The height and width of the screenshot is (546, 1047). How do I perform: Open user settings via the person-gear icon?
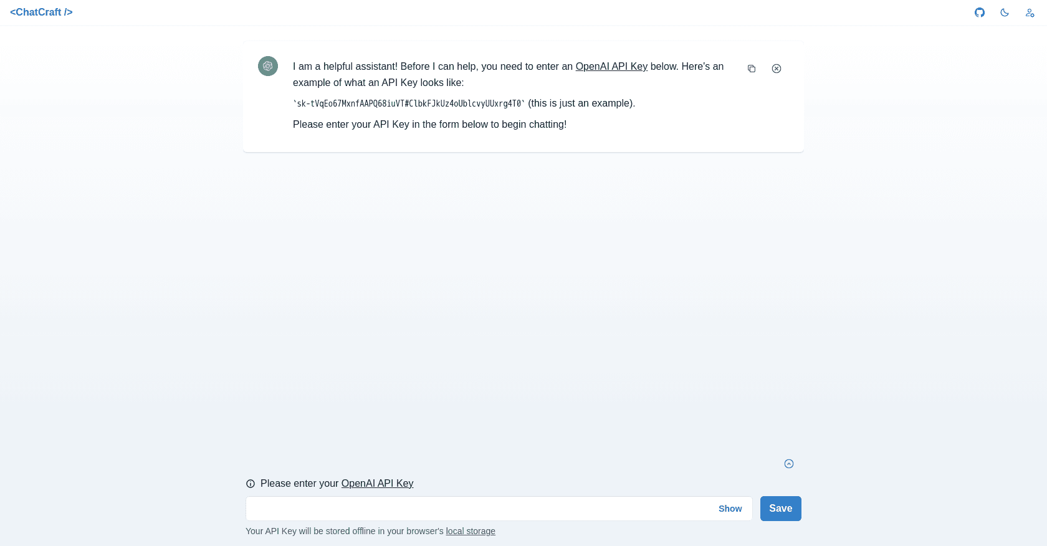click(1029, 12)
